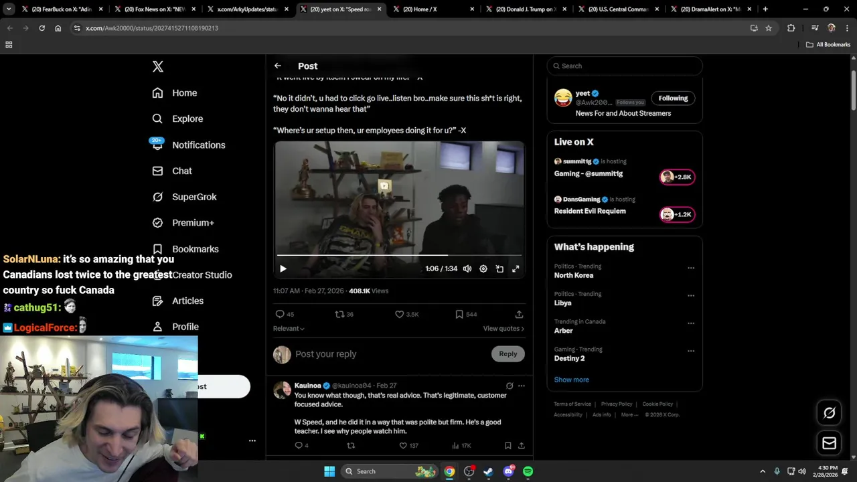Image resolution: width=857 pixels, height=482 pixels.
Task: Open Chat in the X sidebar
Action: (172, 171)
